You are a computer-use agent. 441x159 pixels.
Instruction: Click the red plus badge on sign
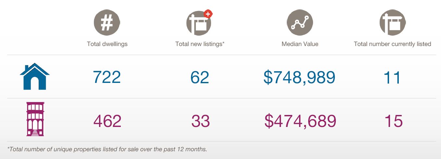208,14
